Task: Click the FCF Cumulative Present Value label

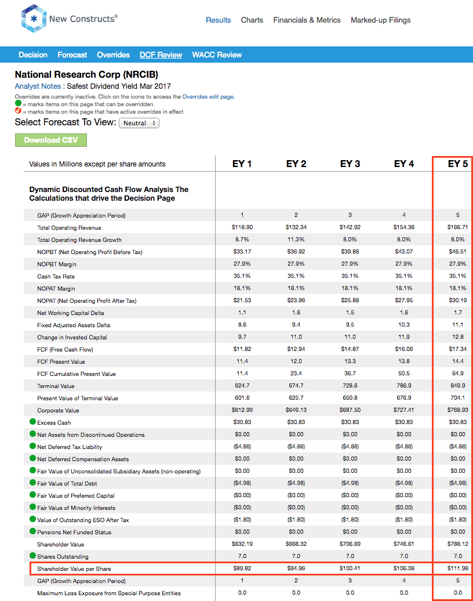Action: click(76, 374)
